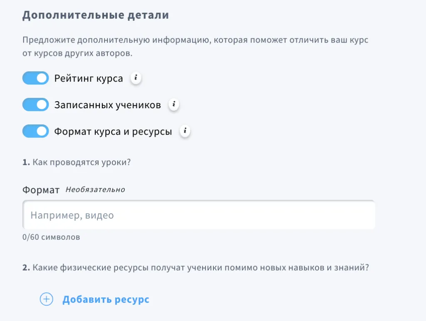Focus the Формат input with placeholder Например, видео
This screenshot has height=321, width=426.
[199, 215]
